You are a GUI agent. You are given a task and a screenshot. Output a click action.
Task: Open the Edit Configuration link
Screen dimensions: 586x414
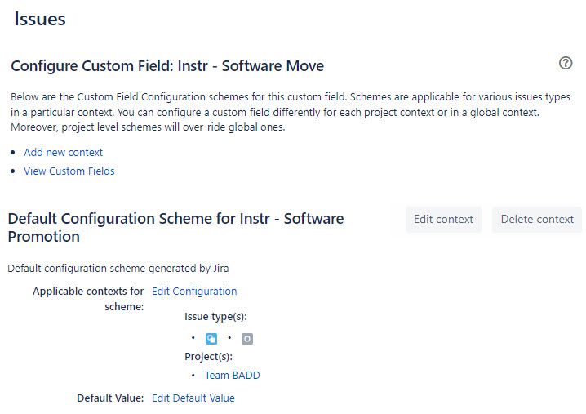[x=194, y=292]
